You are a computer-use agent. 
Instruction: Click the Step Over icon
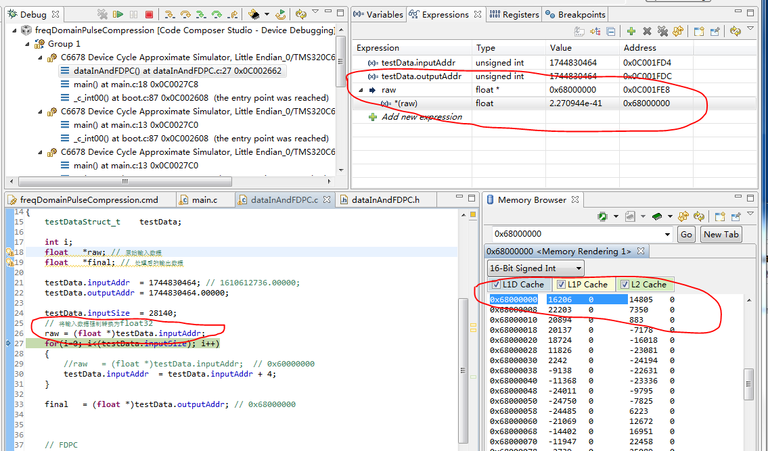[185, 14]
